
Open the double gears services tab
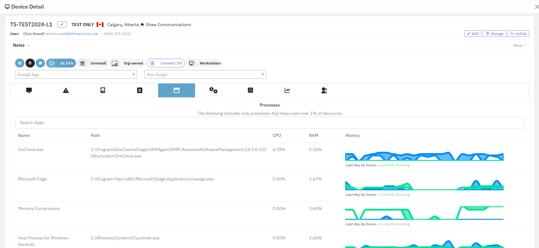point(214,90)
